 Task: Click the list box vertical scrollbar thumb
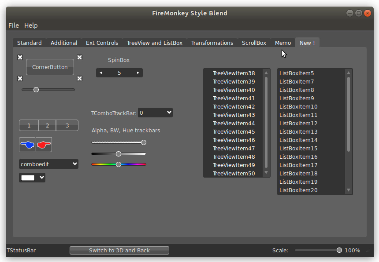point(349,114)
